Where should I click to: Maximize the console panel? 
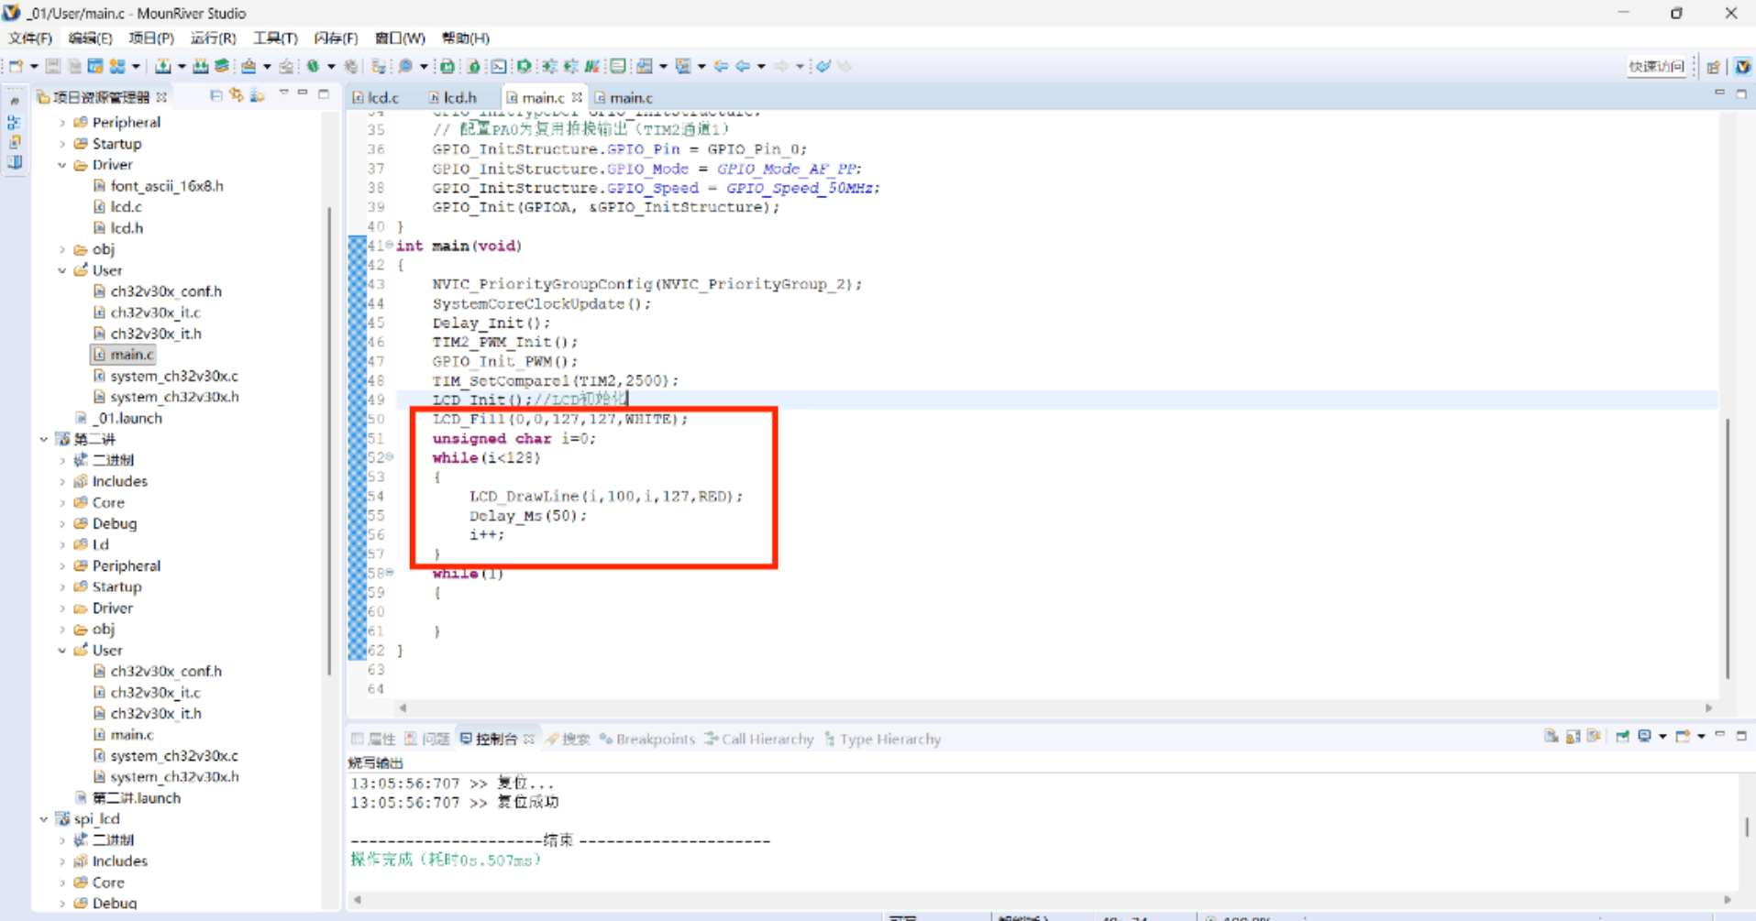click(1741, 736)
